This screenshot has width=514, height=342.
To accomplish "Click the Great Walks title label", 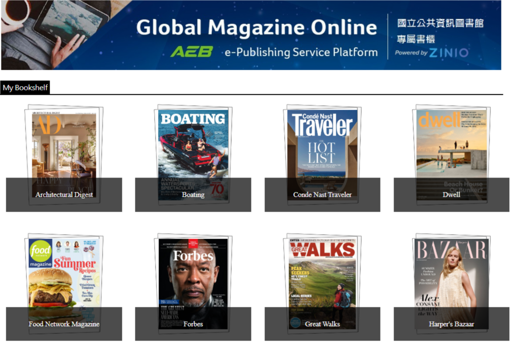I will click(322, 324).
